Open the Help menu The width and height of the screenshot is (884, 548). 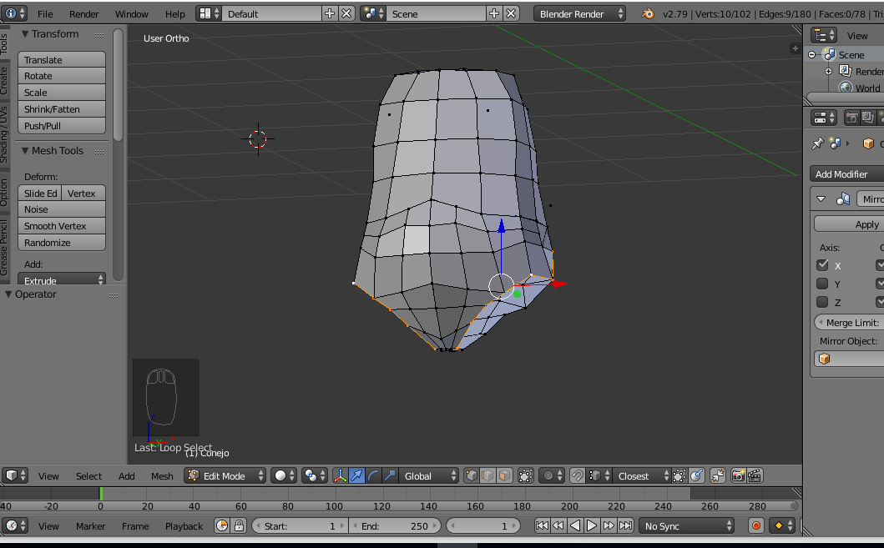174,14
